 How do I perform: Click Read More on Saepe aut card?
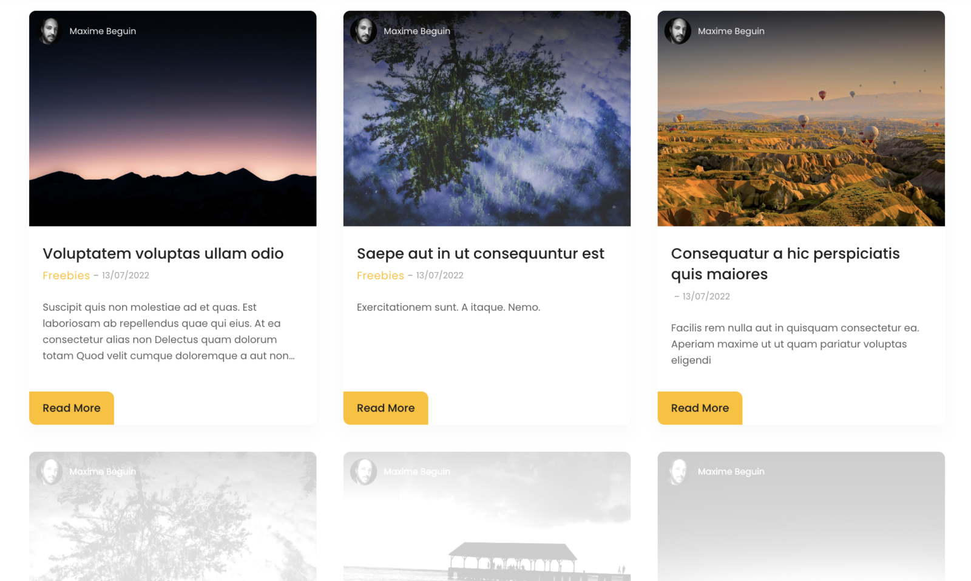click(386, 408)
